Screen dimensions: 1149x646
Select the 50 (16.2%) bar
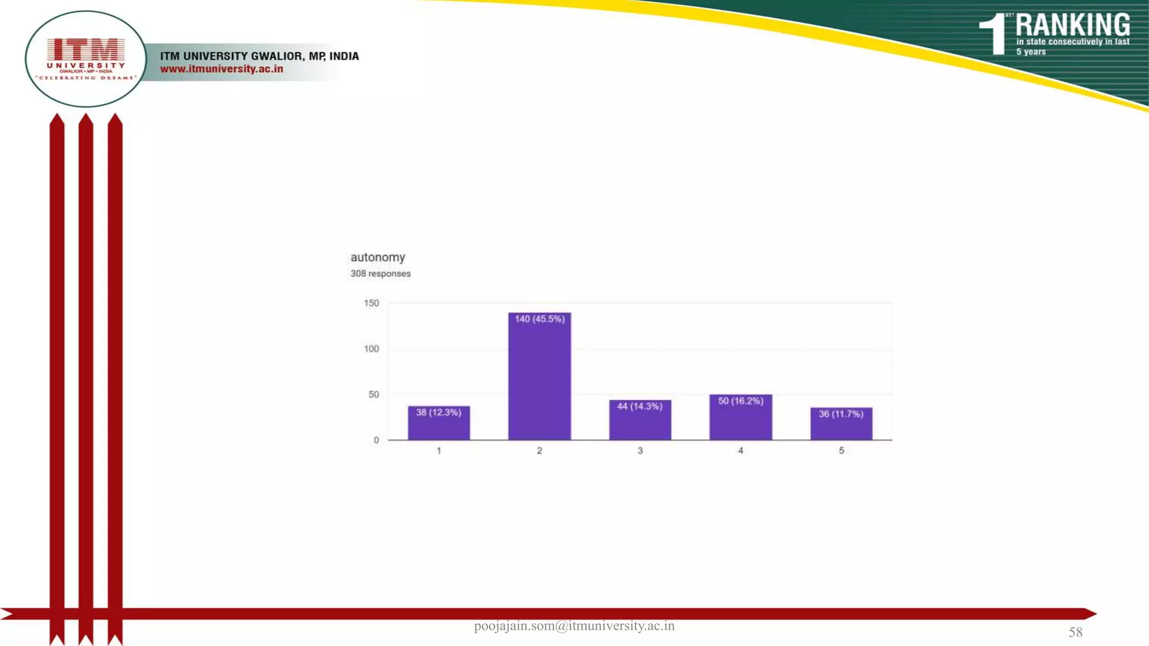(741, 417)
